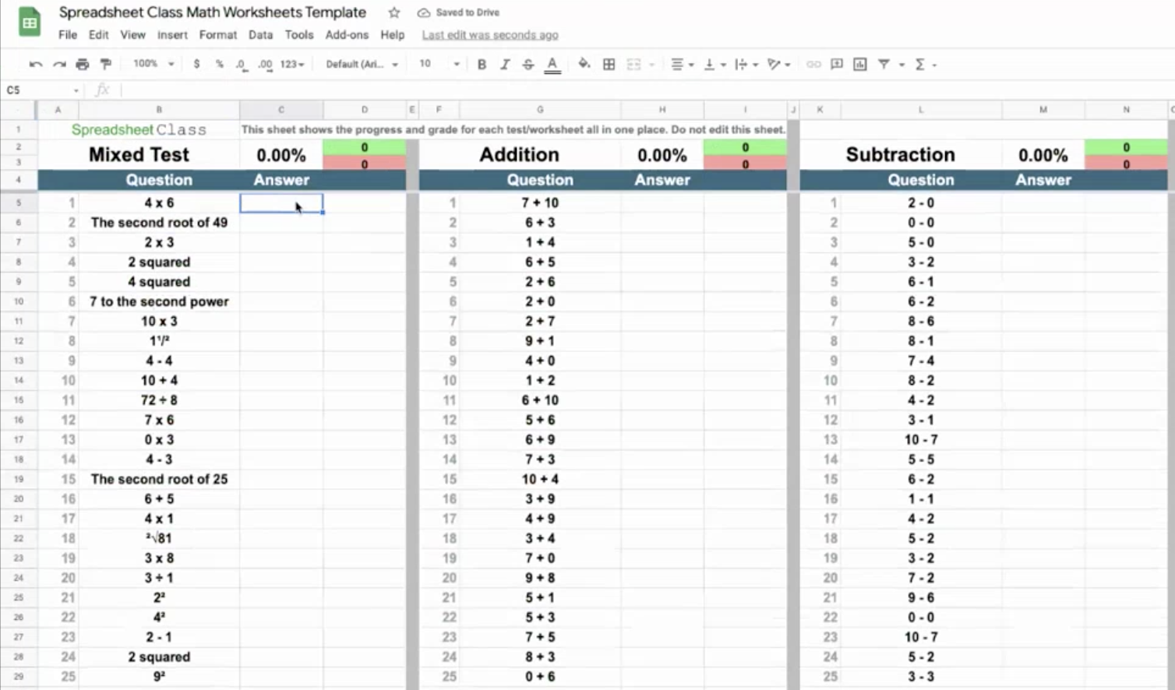Increase decimal places
The width and height of the screenshot is (1175, 690).
pyautogui.click(x=265, y=64)
